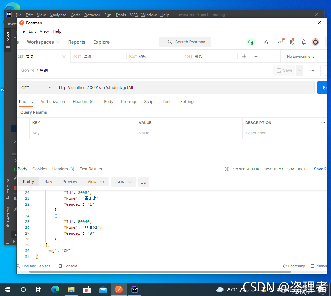Open Bootcamp from status bar
The width and height of the screenshot is (331, 296).
pos(294,266)
